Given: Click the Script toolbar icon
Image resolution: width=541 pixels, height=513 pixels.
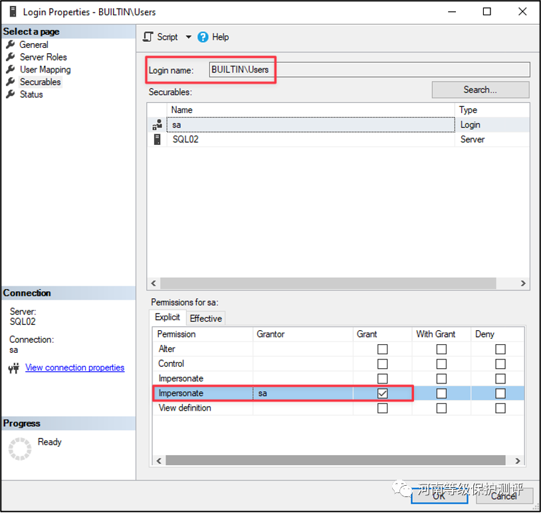Looking at the screenshot, I should point(148,37).
